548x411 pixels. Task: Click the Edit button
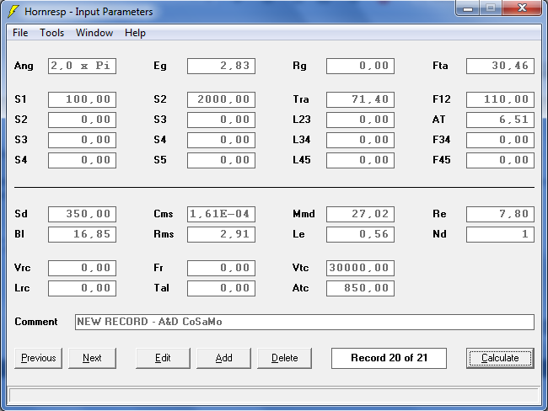pyautogui.click(x=163, y=358)
